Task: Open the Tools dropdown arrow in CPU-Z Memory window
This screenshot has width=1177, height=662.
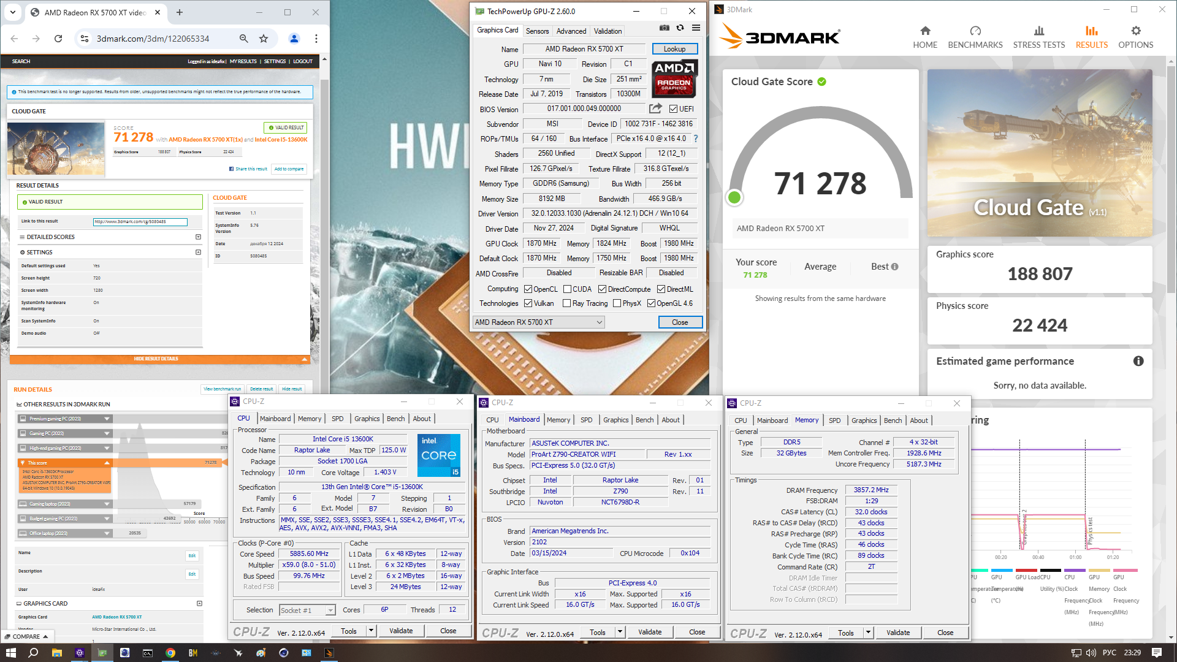Action: tap(868, 633)
